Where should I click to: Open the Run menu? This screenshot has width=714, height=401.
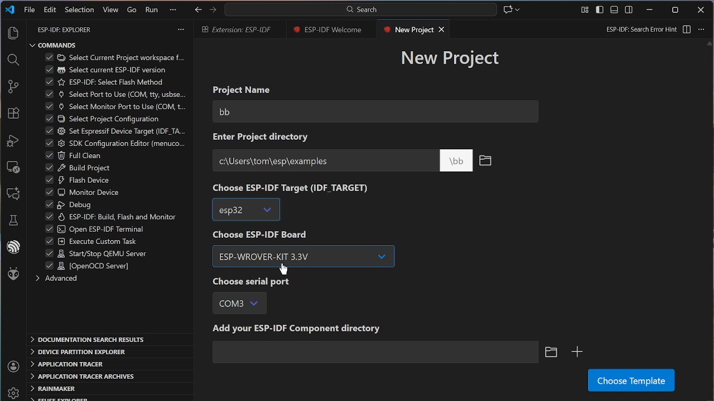[151, 9]
